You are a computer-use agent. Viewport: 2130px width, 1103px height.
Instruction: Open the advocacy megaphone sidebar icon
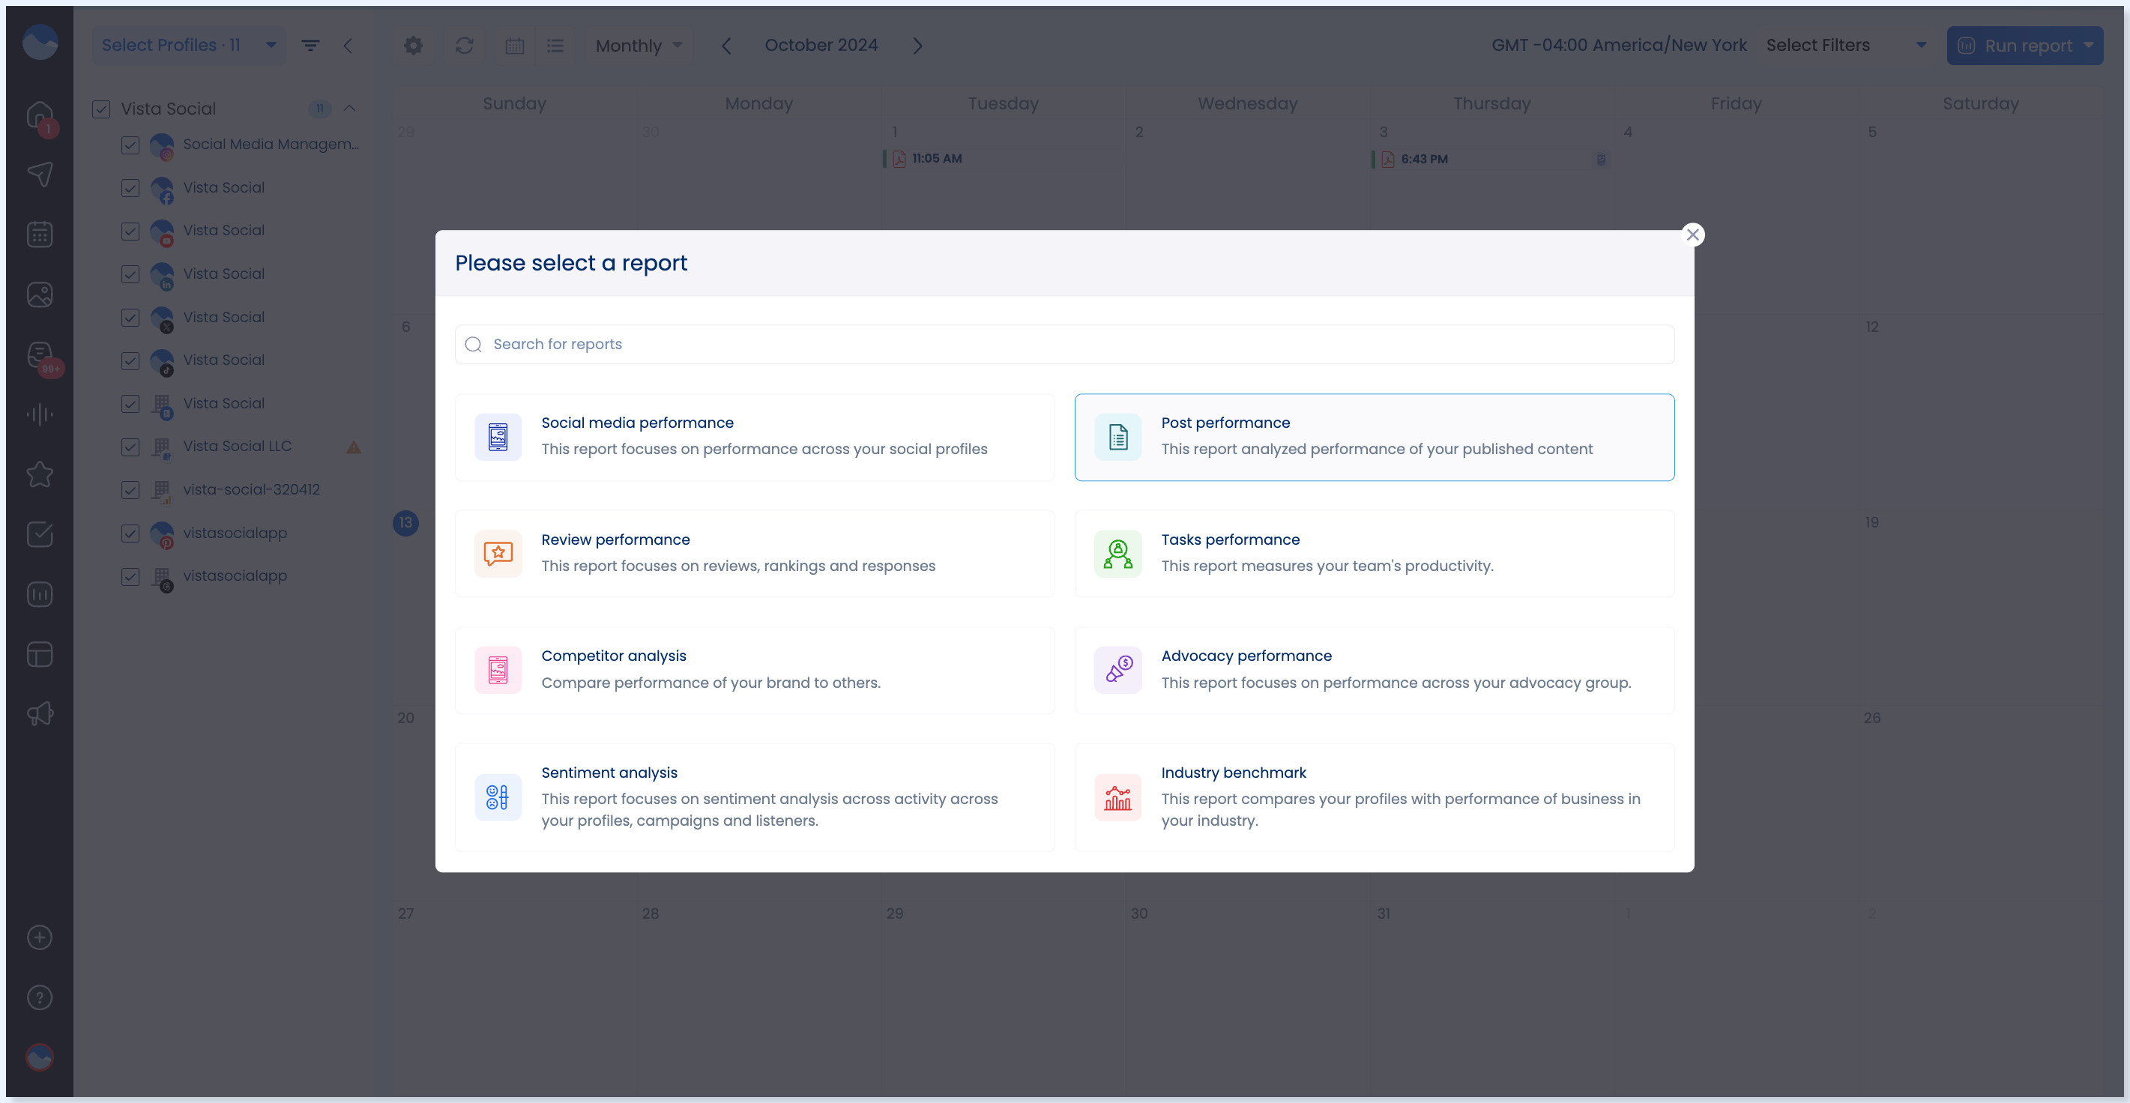[x=40, y=713]
